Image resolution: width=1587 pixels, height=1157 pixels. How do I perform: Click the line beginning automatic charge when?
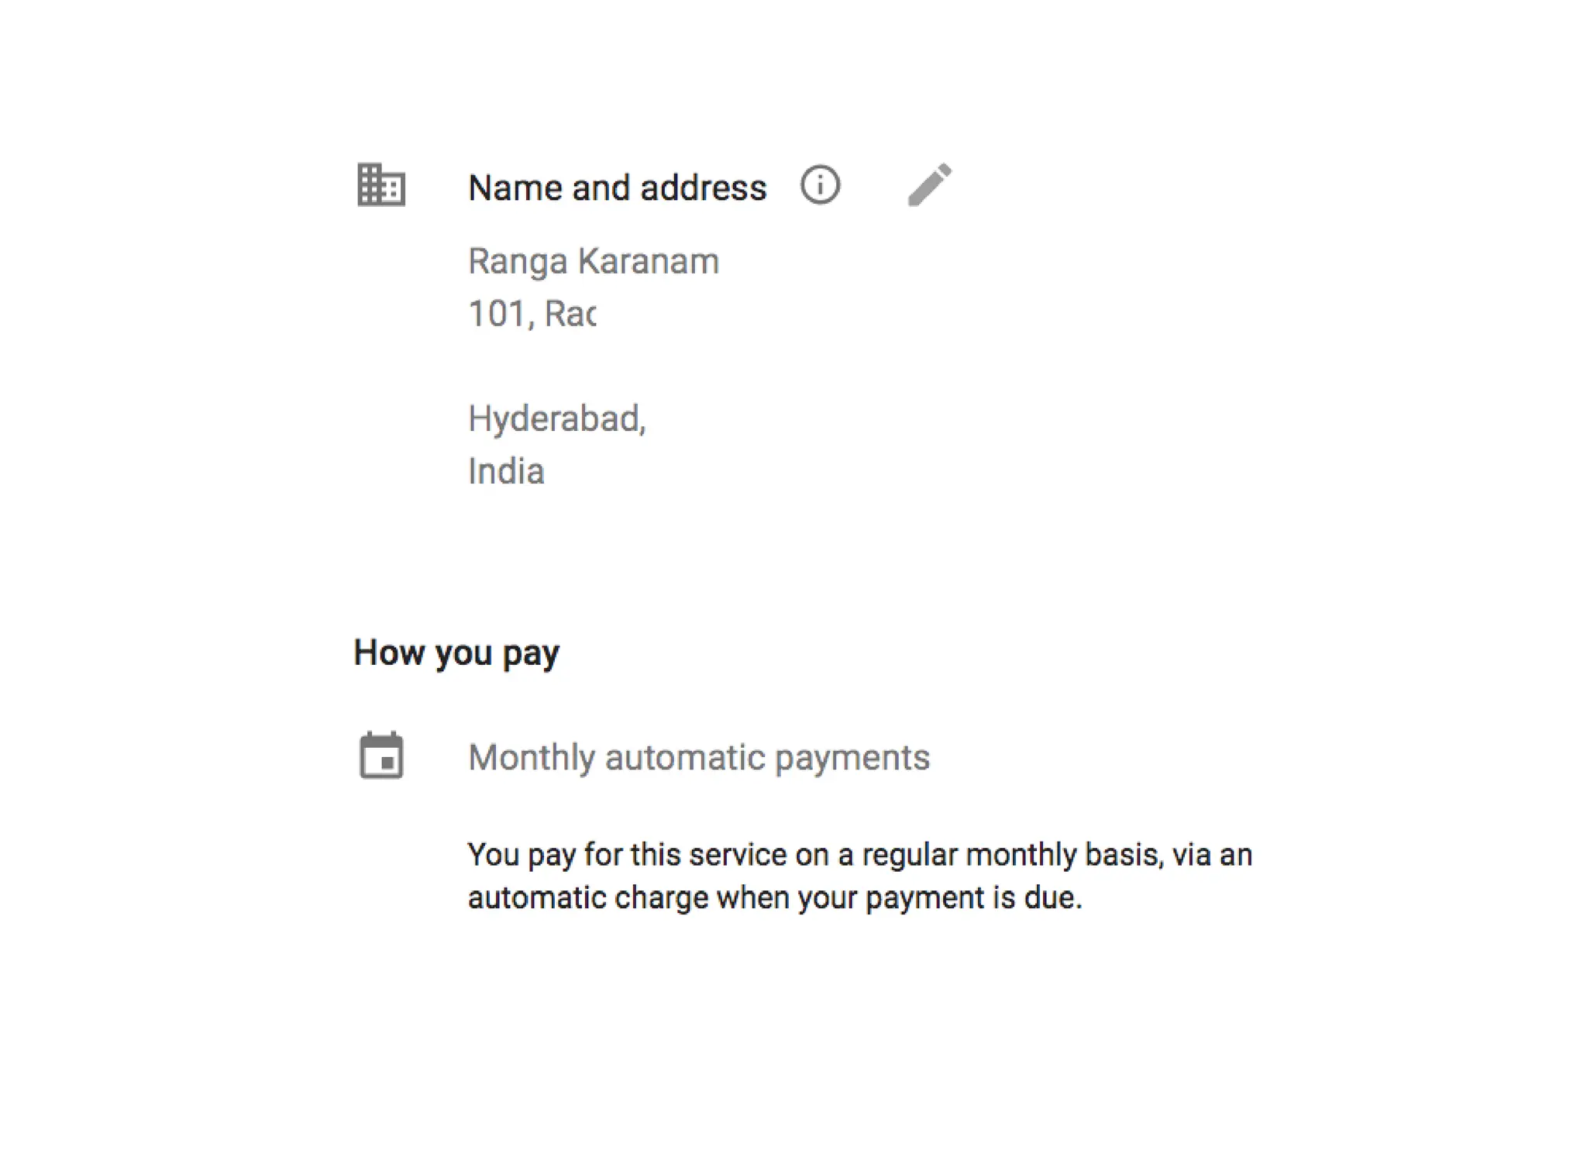point(774,898)
